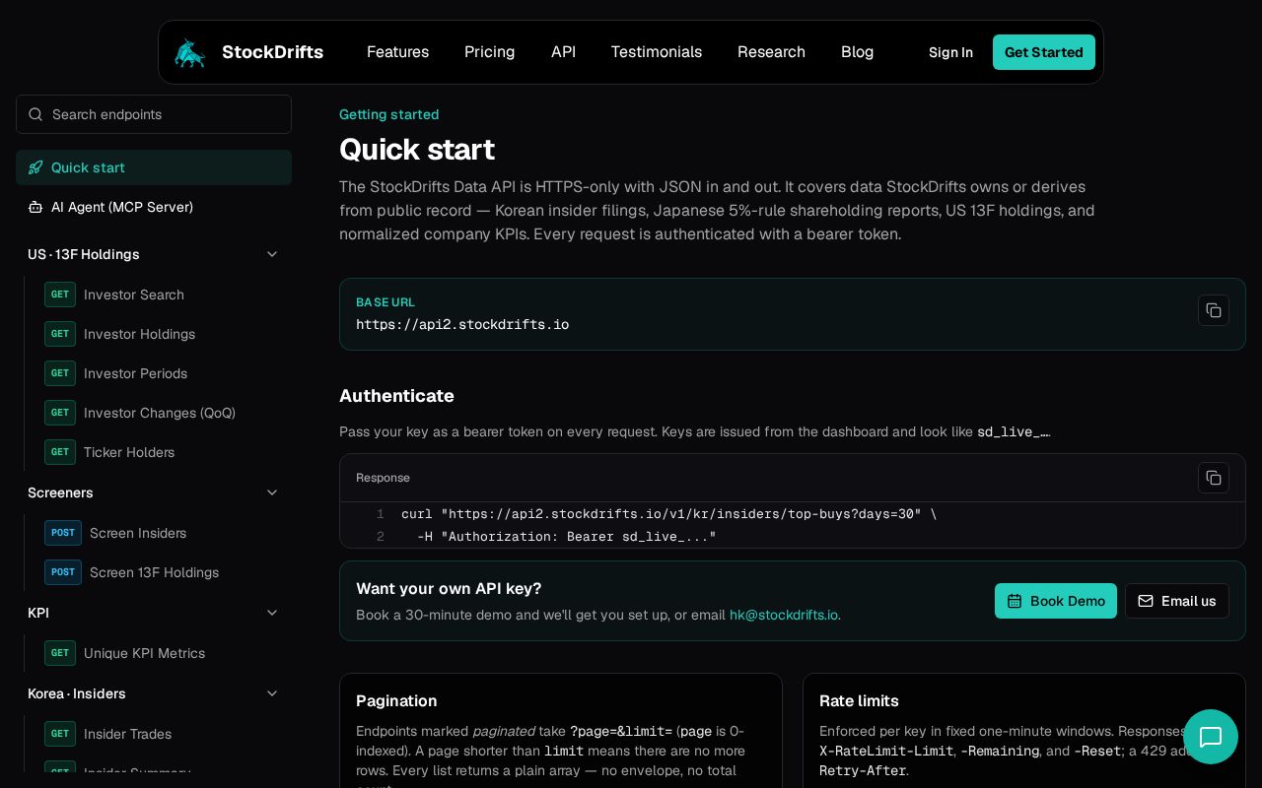This screenshot has width=1262, height=788.
Task: Go to the Pricing nav item
Action: tap(489, 52)
